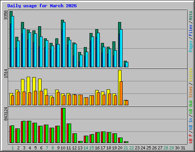This screenshot has width=195, height=152.
Task: Click day 3 on the date axis
Action: [x=24, y=148]
